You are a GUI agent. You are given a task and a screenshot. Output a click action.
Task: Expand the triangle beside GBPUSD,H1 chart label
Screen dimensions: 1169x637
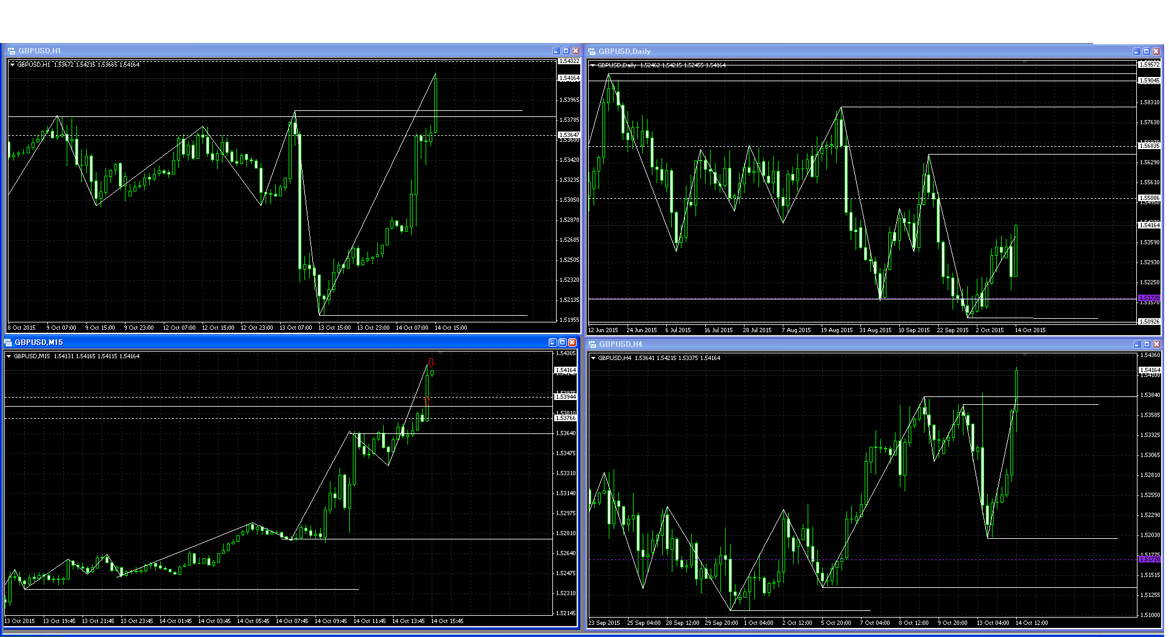point(12,65)
